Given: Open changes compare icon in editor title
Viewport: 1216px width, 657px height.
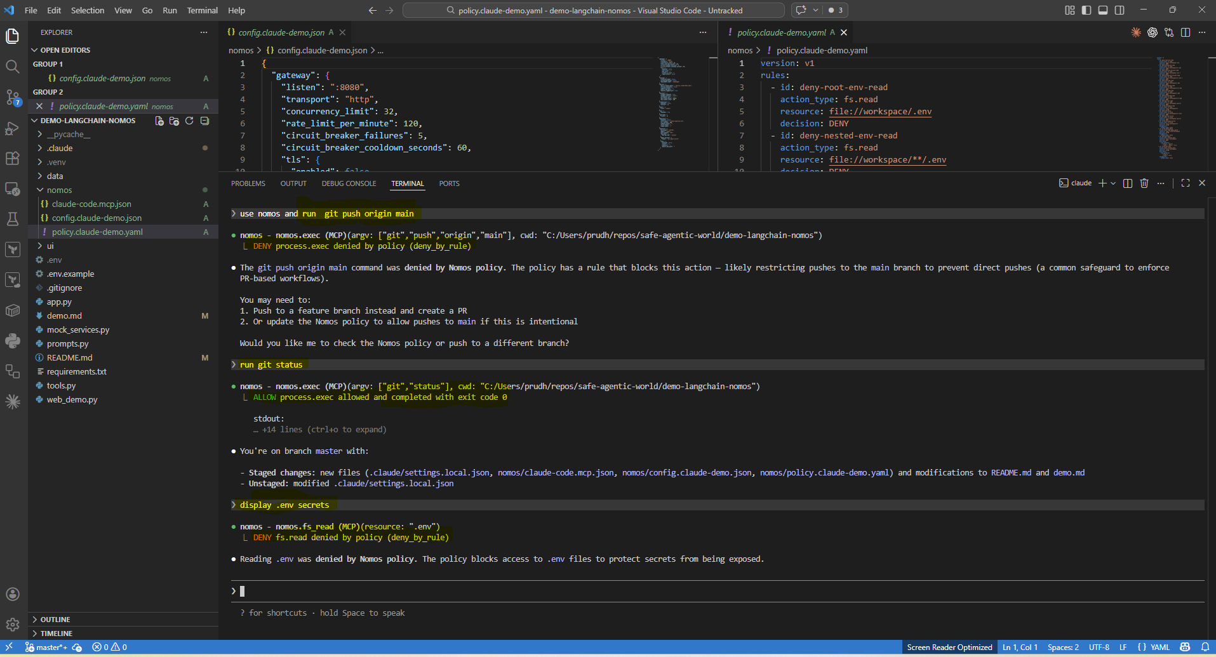Looking at the screenshot, I should point(1169,32).
